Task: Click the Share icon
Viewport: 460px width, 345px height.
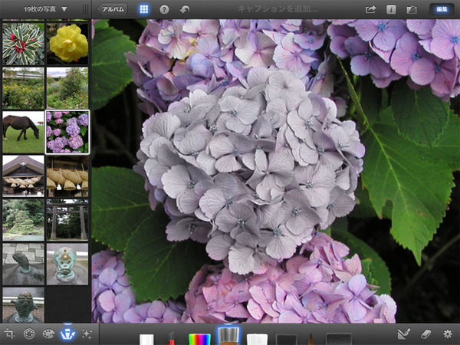Action: (x=371, y=9)
